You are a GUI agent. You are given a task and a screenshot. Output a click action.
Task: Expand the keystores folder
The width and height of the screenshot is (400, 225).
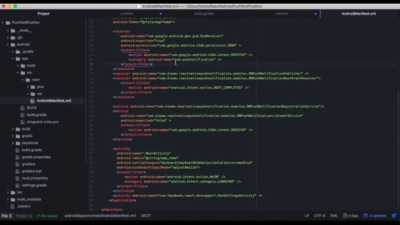(x=12, y=143)
